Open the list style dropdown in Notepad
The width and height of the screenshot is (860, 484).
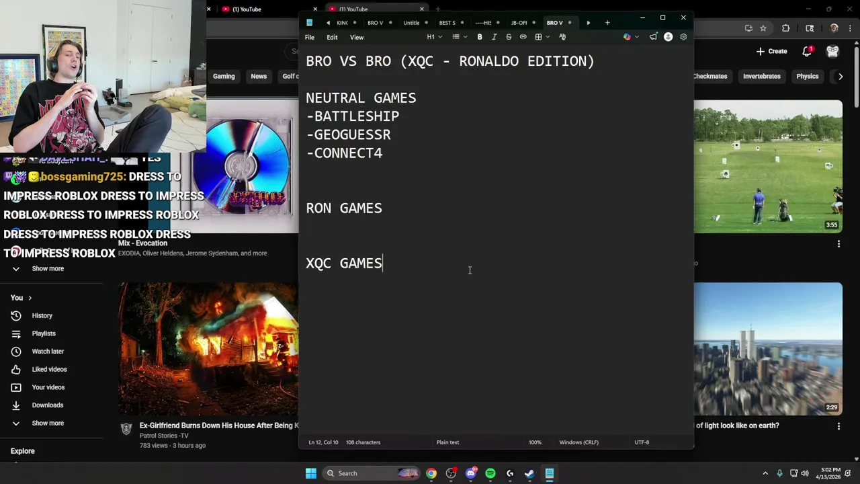pos(460,37)
